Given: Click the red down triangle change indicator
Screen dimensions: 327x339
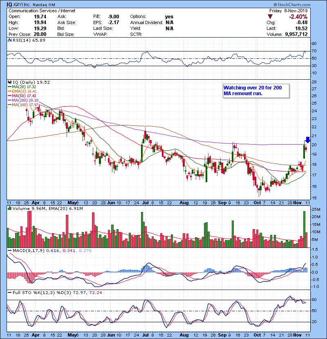Looking at the screenshot, I should [x=270, y=17].
